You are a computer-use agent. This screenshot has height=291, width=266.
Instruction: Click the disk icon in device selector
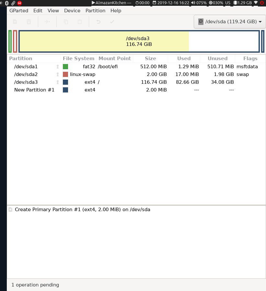(x=201, y=22)
